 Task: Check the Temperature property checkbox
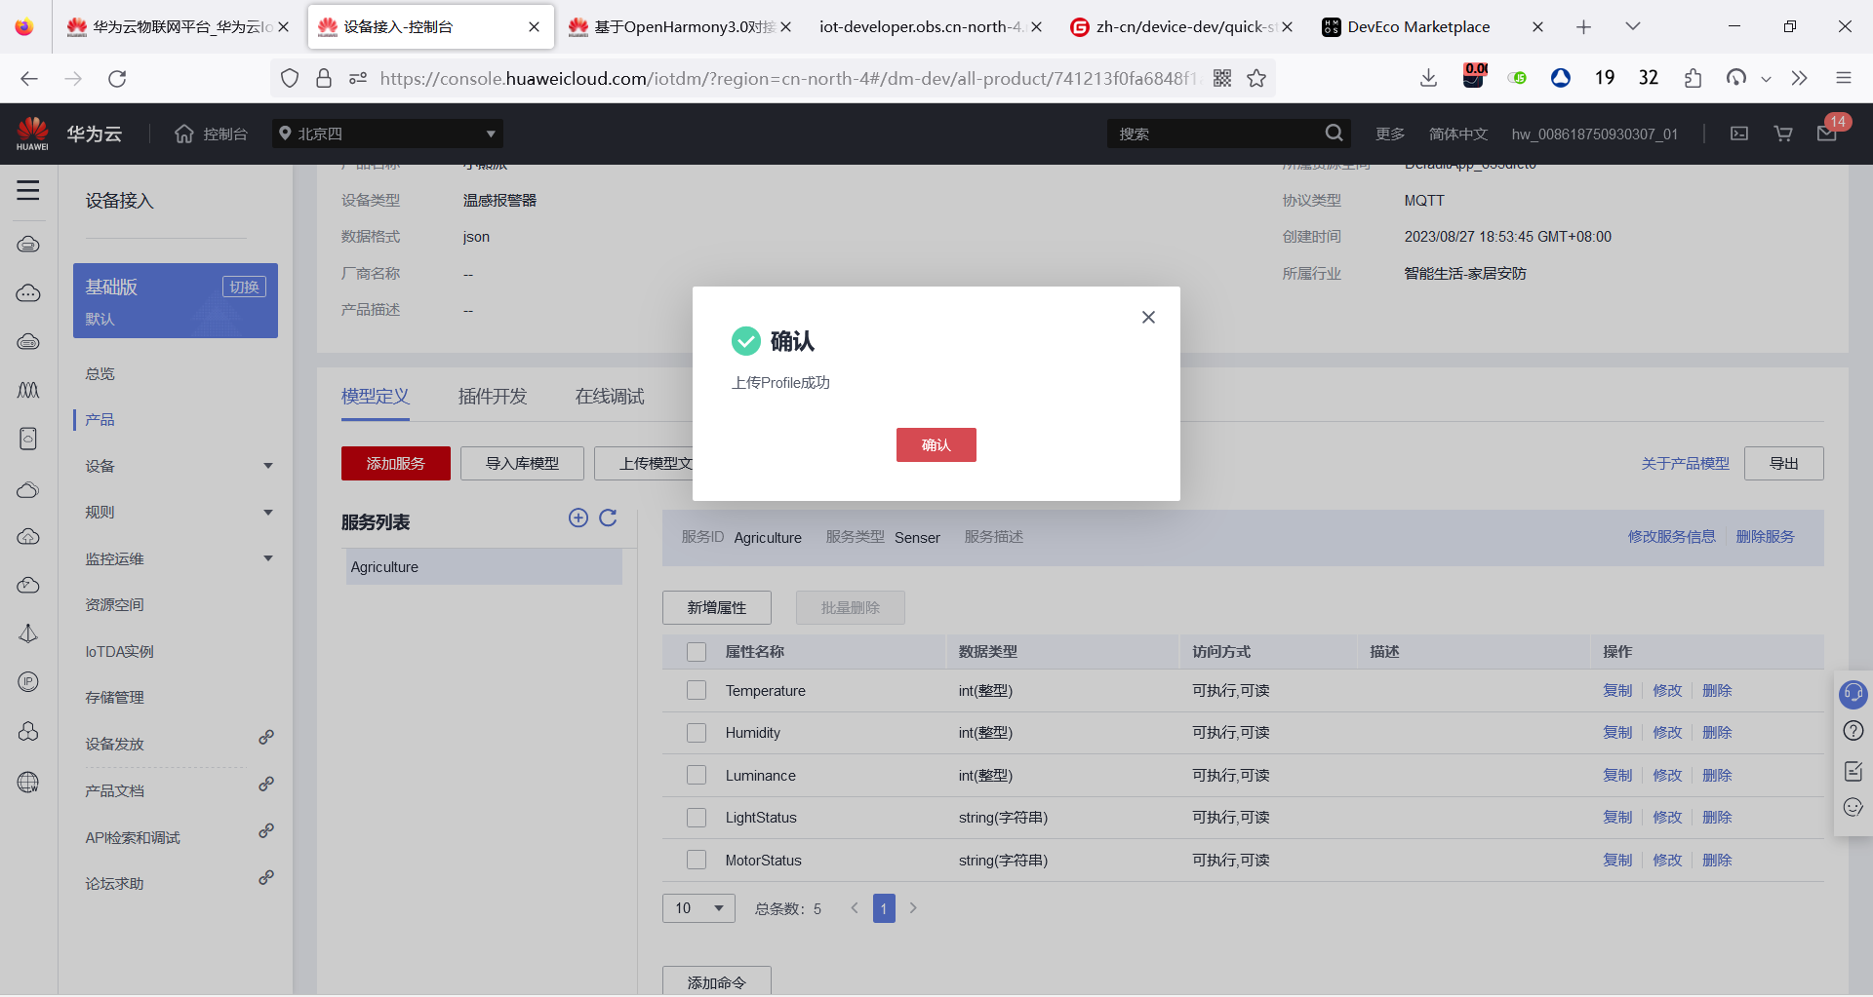(697, 690)
